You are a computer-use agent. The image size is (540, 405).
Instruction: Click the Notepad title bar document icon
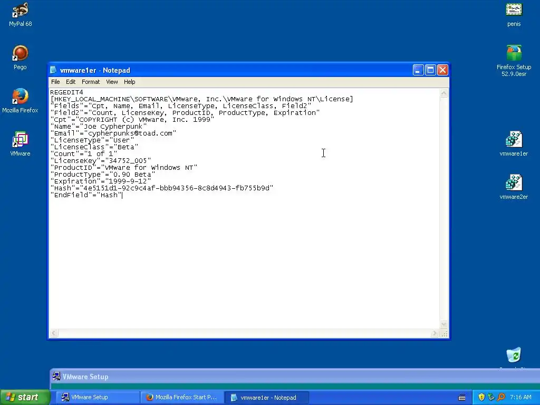tap(53, 70)
